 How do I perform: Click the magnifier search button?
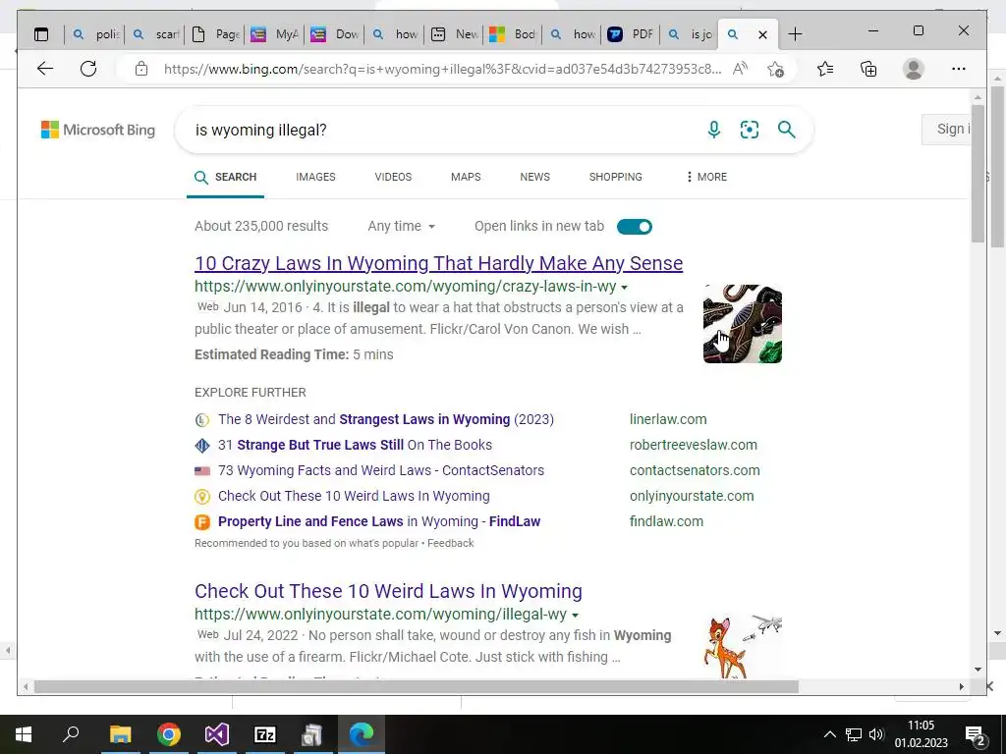(787, 130)
